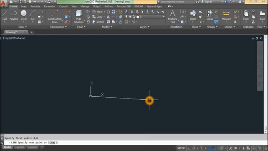
Task: Click the linear dimension icon in Annotation panel
Action: 182,12
